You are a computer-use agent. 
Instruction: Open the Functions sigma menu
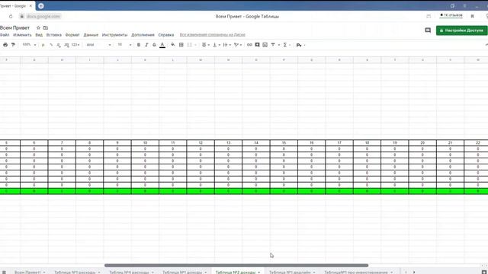point(284,45)
